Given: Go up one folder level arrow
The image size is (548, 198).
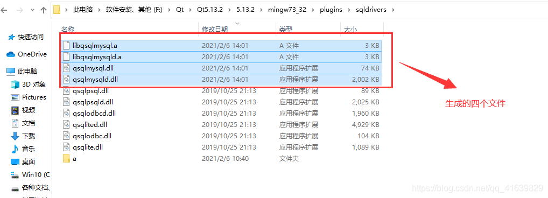Looking at the screenshot, I should 44,10.
